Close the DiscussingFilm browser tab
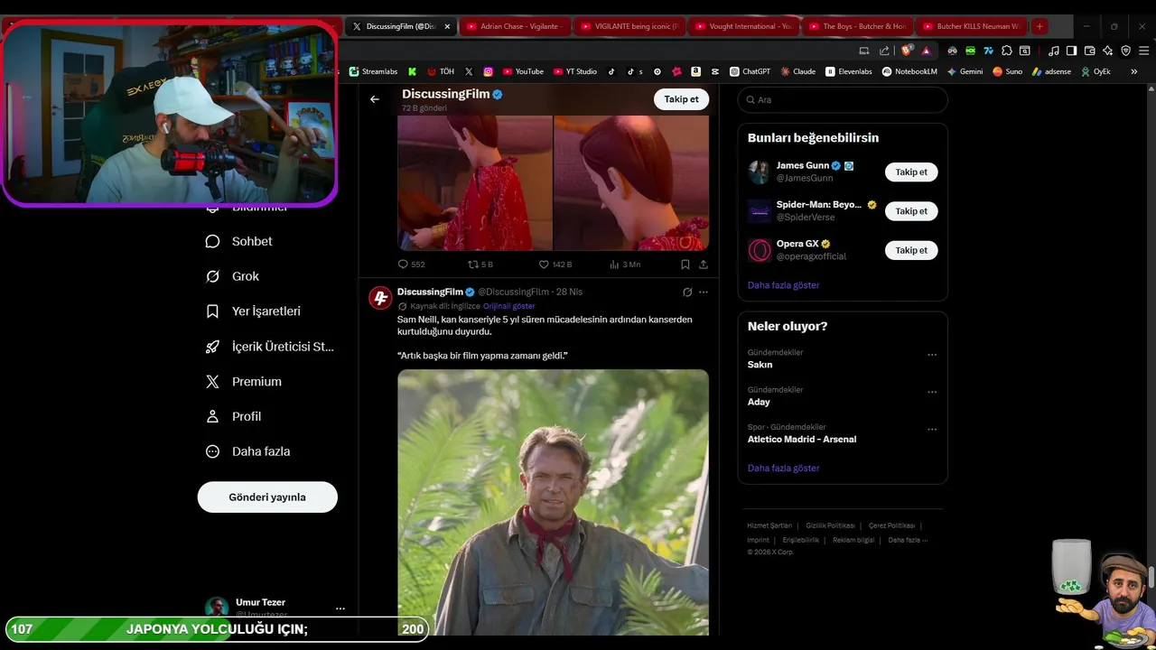 [447, 26]
